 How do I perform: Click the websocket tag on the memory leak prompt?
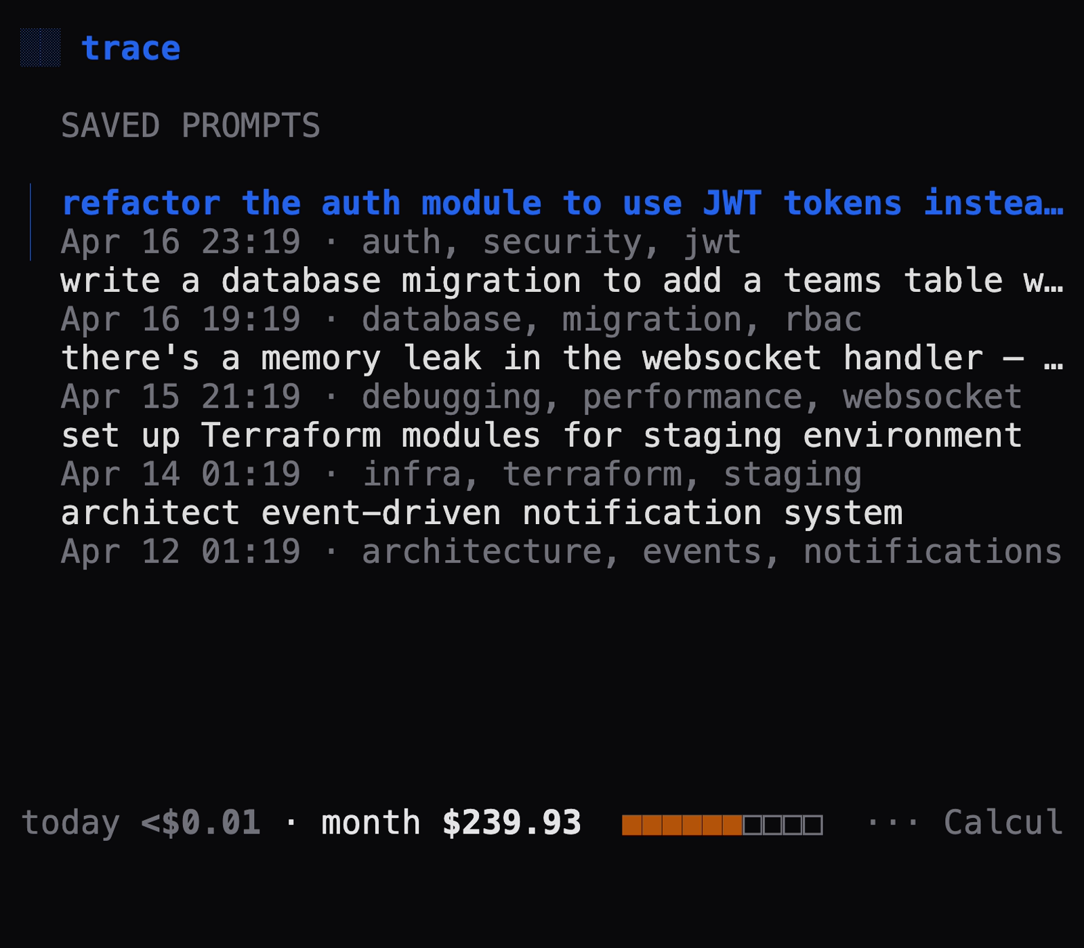coord(934,396)
